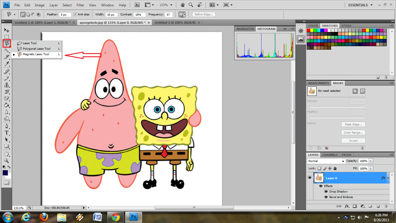Add a vector mask in Masks panel

(x=363, y=91)
